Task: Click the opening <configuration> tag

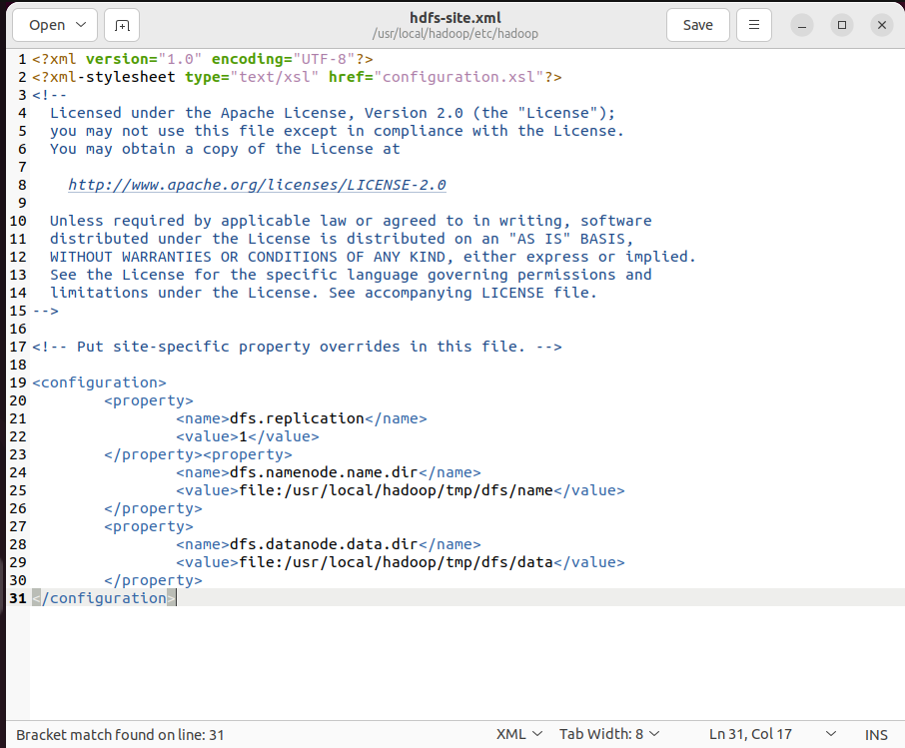Action: [x=99, y=382]
